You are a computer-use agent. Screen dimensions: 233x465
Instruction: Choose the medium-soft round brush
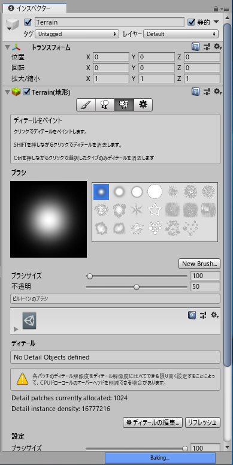tap(119, 192)
